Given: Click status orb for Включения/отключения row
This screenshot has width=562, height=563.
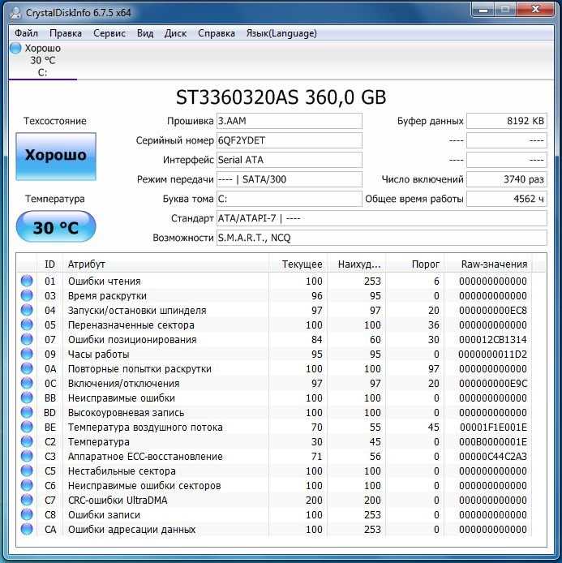Looking at the screenshot, I should (27, 383).
